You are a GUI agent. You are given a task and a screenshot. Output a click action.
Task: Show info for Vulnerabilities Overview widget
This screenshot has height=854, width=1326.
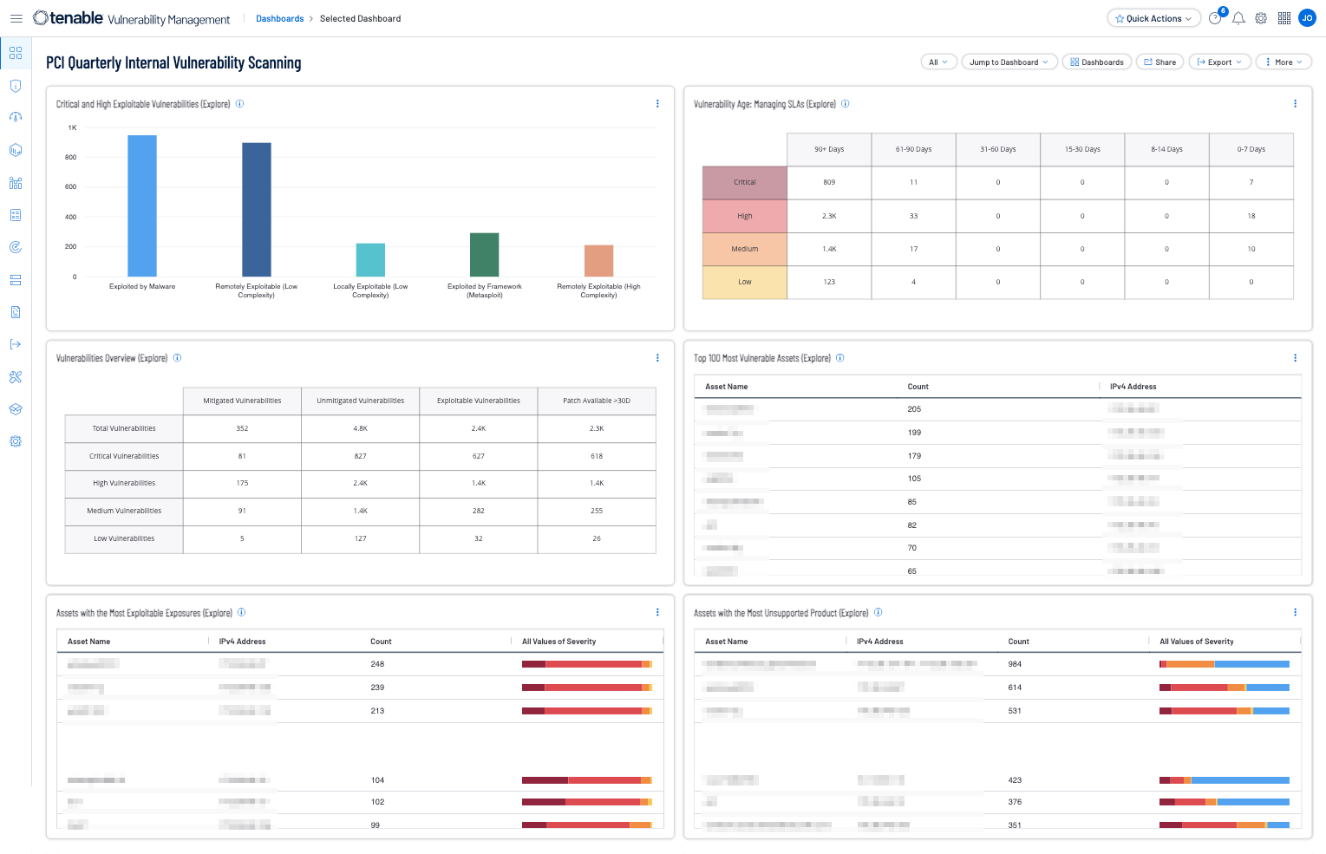click(178, 357)
